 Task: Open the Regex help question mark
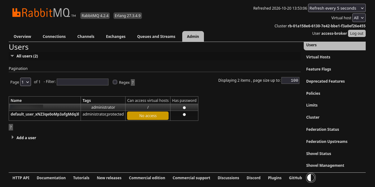click(133, 82)
